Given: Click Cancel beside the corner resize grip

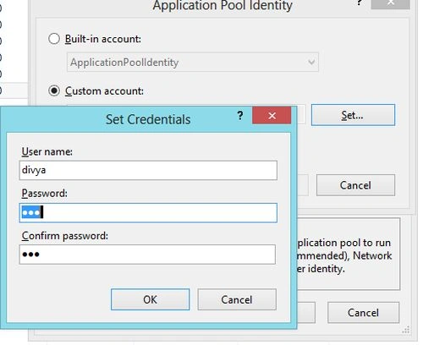Looking at the screenshot, I should pyautogui.click(x=363, y=313).
